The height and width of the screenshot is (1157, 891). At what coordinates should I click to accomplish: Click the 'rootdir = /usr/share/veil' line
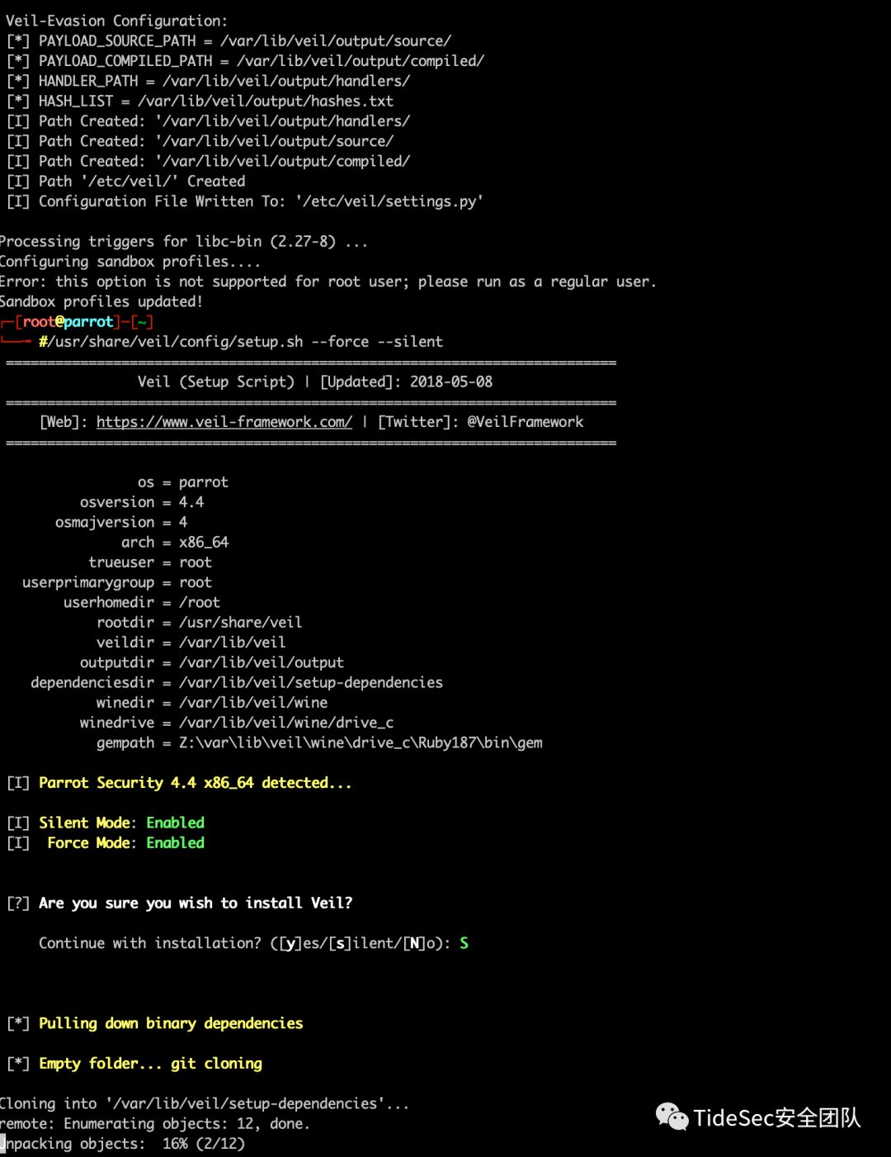(x=199, y=623)
